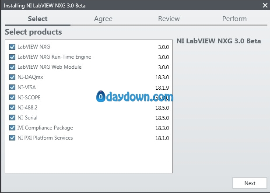
Task: Select LabVIEW NXG Run-Time Engine label
Action: pyautogui.click(x=54, y=57)
